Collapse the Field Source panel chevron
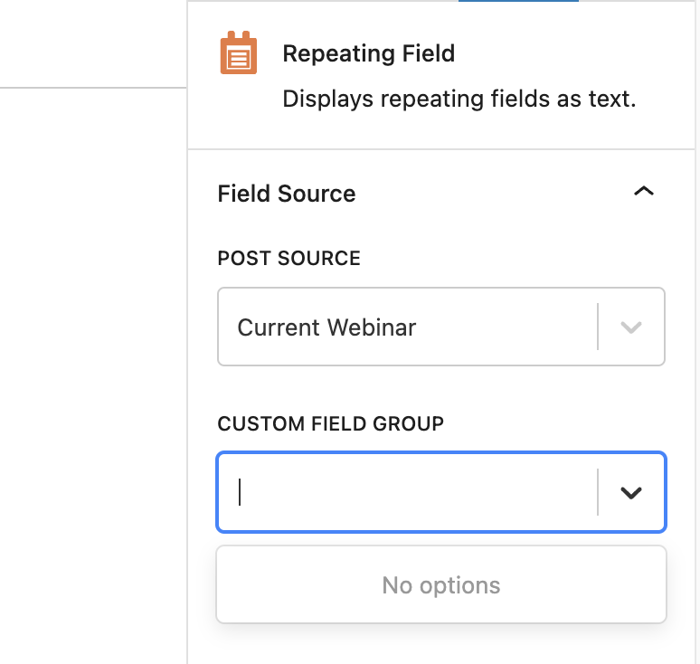The width and height of the screenshot is (700, 664). 643,192
